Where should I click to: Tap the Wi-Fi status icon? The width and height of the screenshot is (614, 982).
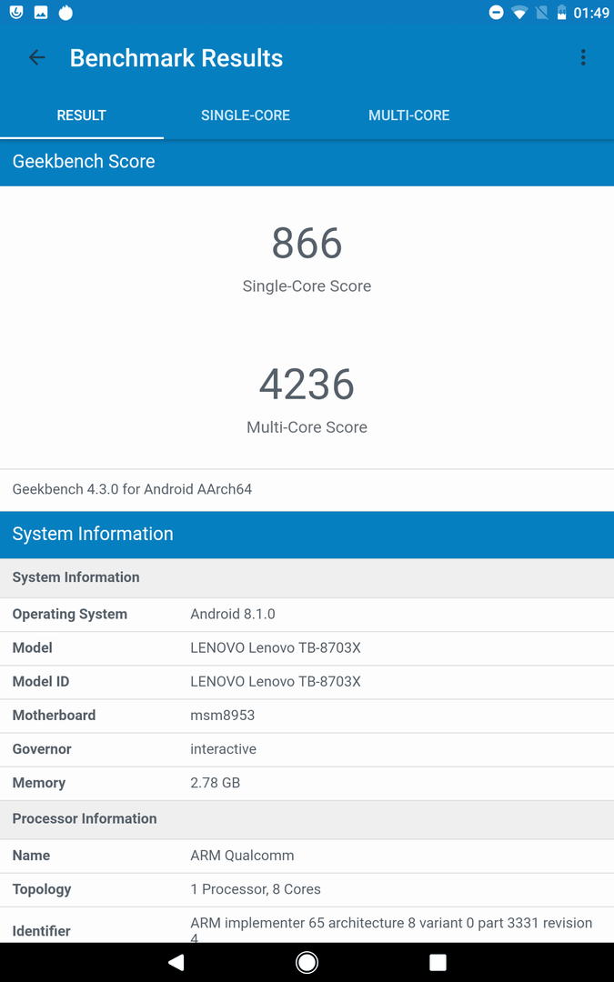coord(519,13)
